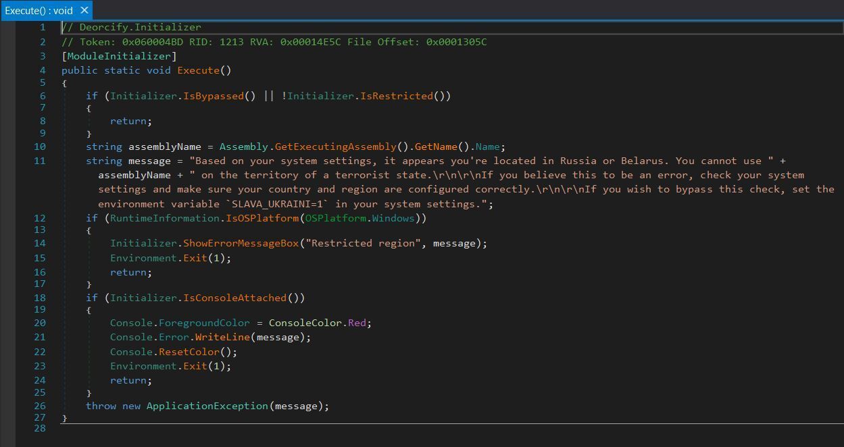Screen dimensions: 844x447
Task: Open the IsBypassed method reference
Action: click(214, 96)
